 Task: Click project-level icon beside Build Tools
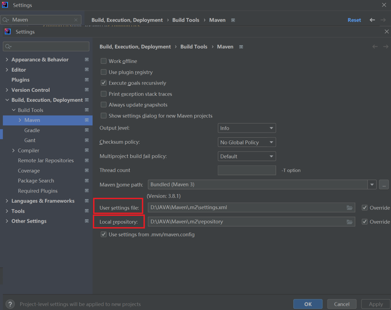(87, 110)
